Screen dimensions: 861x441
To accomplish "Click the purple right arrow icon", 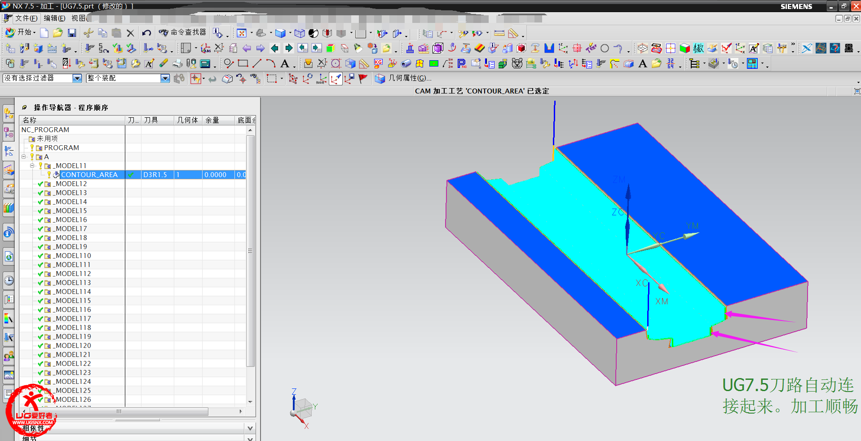I will click(261, 48).
